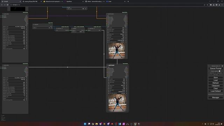Collapse the lower right sampler node via title dot
The width and height of the screenshot is (224, 126).
pos(107,65)
